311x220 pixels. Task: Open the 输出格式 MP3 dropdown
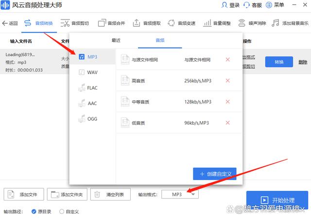[x=180, y=194]
